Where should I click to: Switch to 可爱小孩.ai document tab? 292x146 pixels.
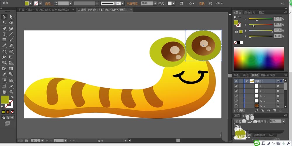pos(44,10)
